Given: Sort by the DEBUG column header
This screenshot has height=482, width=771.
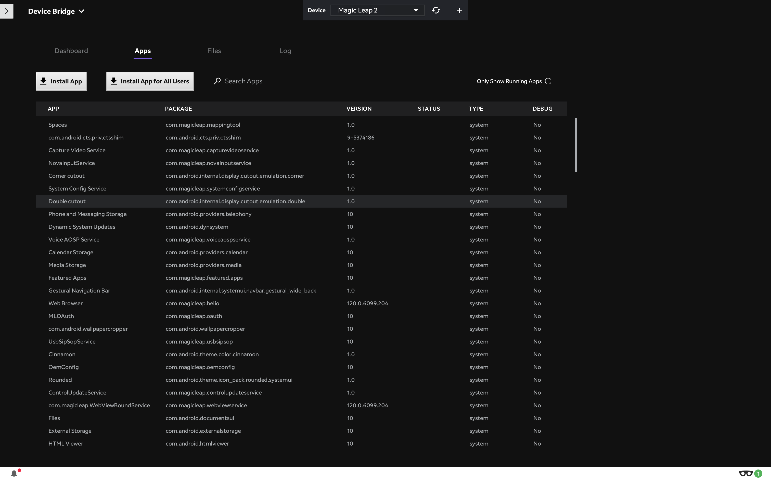Looking at the screenshot, I should [543, 109].
